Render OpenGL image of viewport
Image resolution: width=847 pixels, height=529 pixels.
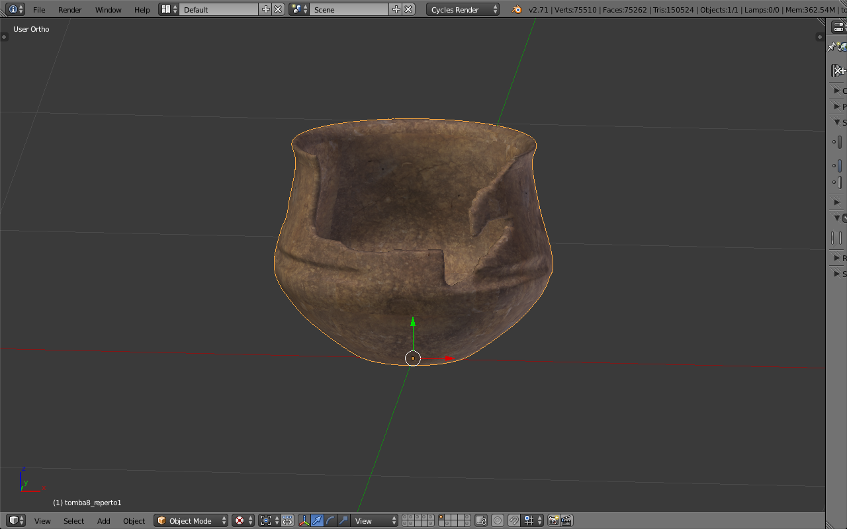click(554, 520)
